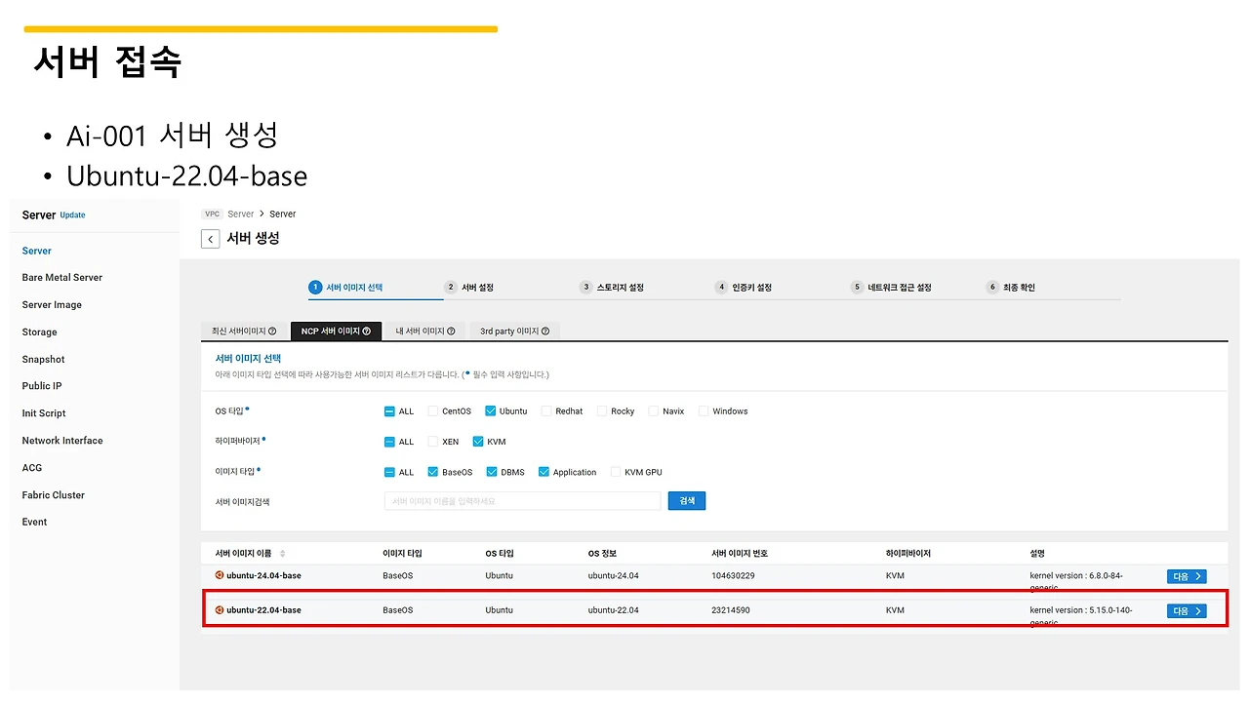Open Init Script in the sidebar

tap(44, 413)
